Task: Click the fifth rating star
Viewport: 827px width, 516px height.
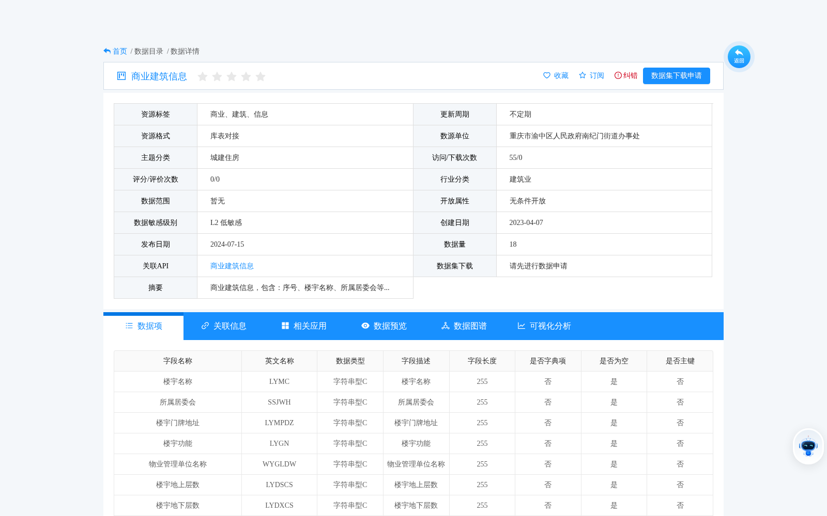Action: click(261, 76)
